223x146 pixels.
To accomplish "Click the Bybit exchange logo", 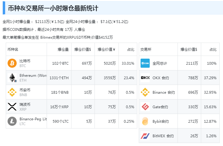I will [145, 121].
